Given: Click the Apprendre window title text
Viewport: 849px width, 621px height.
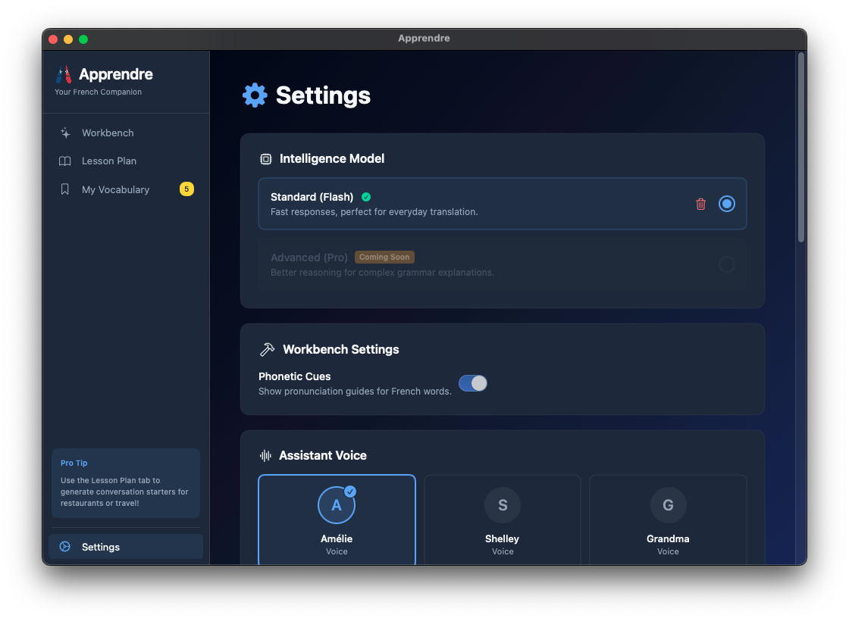Looking at the screenshot, I should click(424, 39).
